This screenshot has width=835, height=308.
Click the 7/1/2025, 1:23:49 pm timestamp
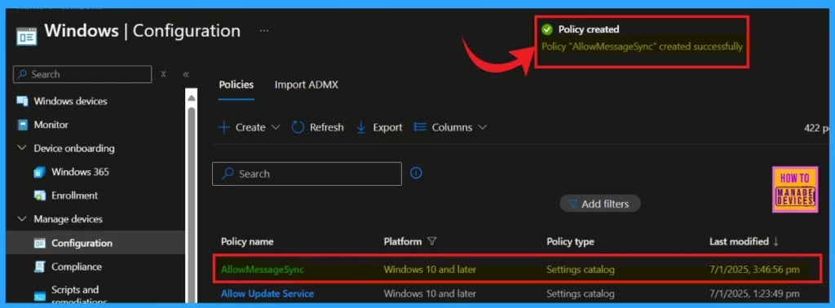click(754, 293)
